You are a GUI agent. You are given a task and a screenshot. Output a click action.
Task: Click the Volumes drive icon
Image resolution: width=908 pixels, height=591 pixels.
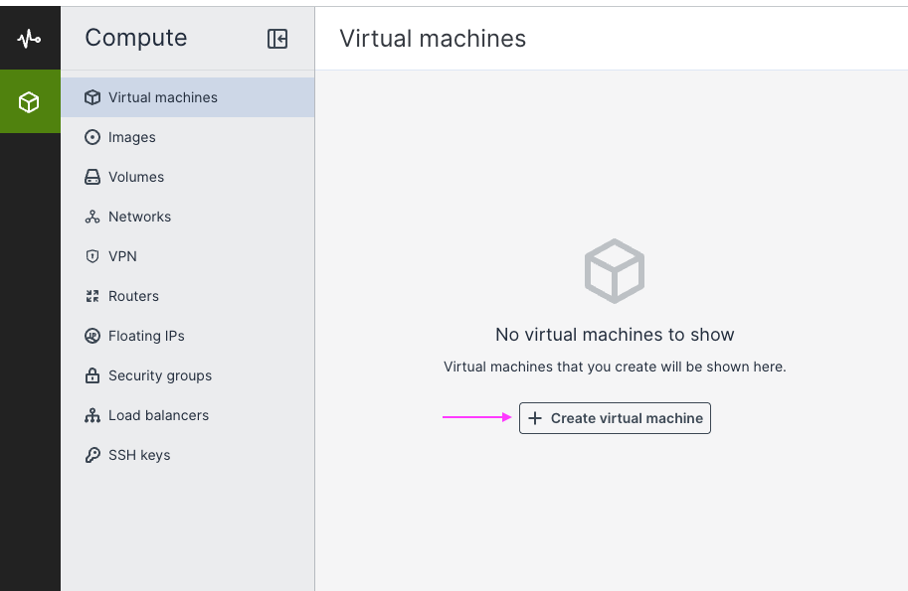[92, 177]
